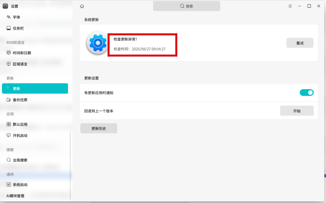Click the home icon in header
326x203 pixels.
[82, 6]
